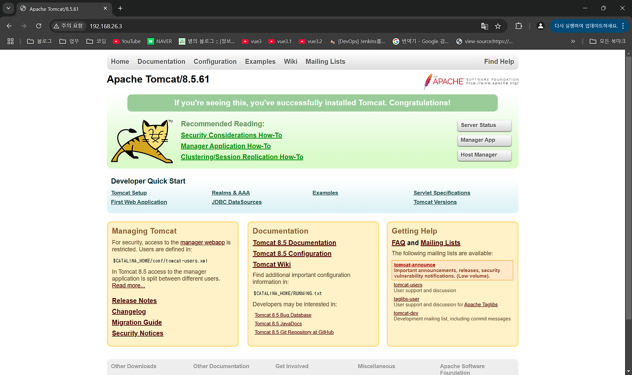Screen dimensions: 632x375
Task: Open the NAVER bookmark
Action: [159, 41]
